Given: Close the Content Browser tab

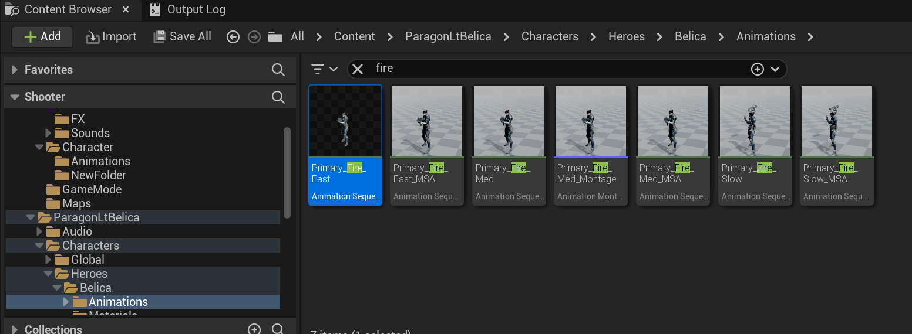Looking at the screenshot, I should tap(126, 10).
